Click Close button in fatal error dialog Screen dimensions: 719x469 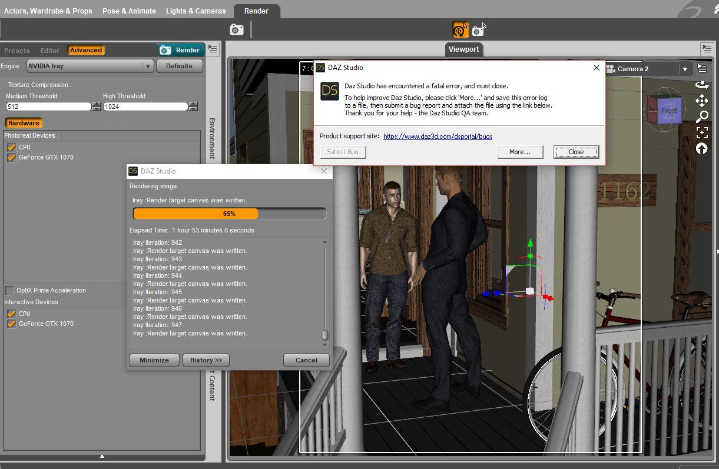click(x=576, y=152)
